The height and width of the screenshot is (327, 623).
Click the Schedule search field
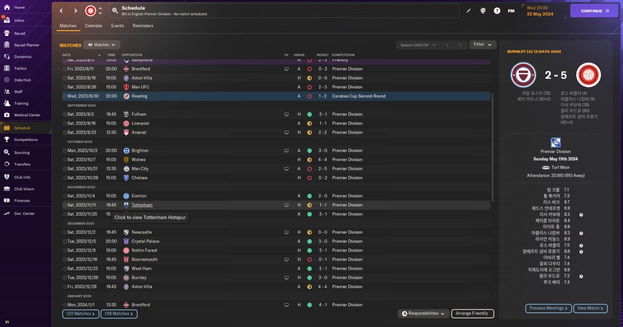click(284, 11)
